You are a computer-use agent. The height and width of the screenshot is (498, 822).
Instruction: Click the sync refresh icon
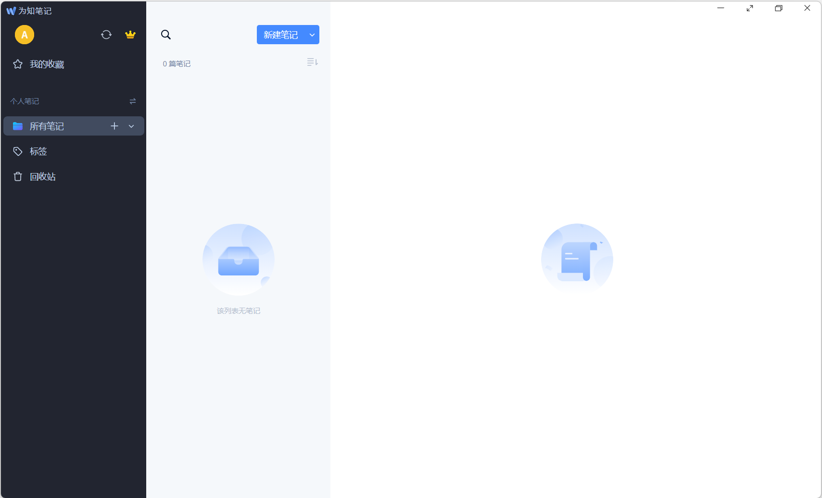click(106, 35)
